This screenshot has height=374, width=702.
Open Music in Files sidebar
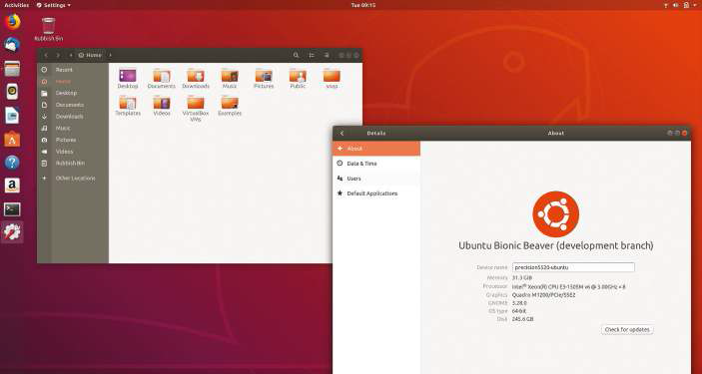73,128
